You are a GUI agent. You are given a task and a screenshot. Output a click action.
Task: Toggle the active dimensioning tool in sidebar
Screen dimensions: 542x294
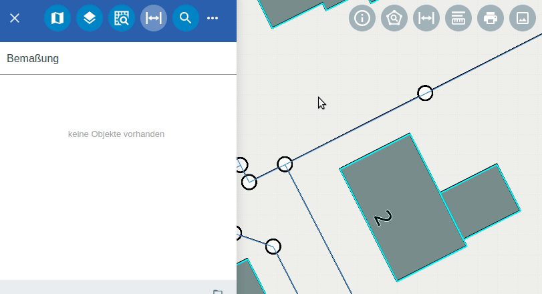(154, 18)
